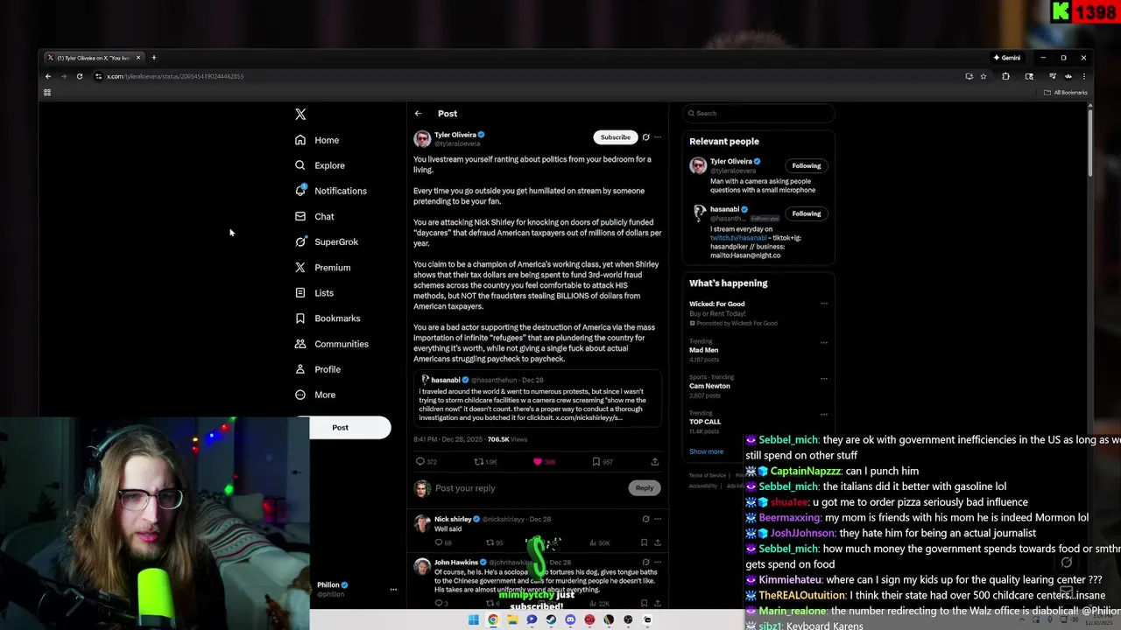Open SuperGrok in X sidebar
Image resolution: width=1121 pixels, height=630 pixels.
click(x=327, y=241)
